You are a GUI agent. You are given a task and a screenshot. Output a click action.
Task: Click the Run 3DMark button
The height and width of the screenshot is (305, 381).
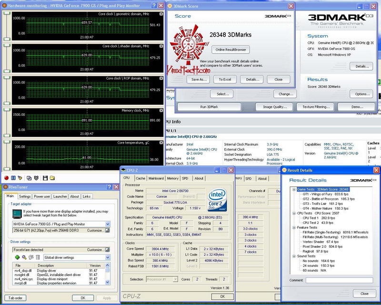point(209,107)
